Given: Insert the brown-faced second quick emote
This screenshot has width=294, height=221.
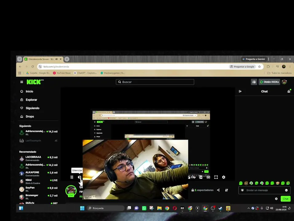Looking at the screenshot, I should click(x=246, y=183).
